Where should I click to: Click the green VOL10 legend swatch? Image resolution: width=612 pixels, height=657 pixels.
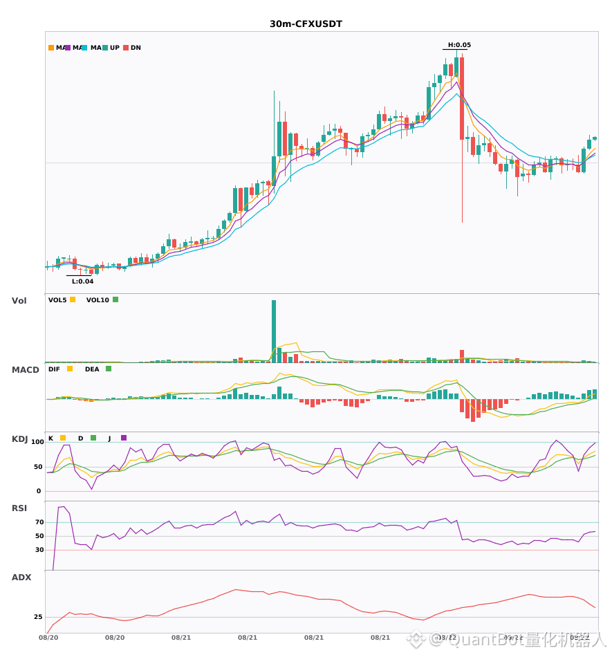(115, 299)
